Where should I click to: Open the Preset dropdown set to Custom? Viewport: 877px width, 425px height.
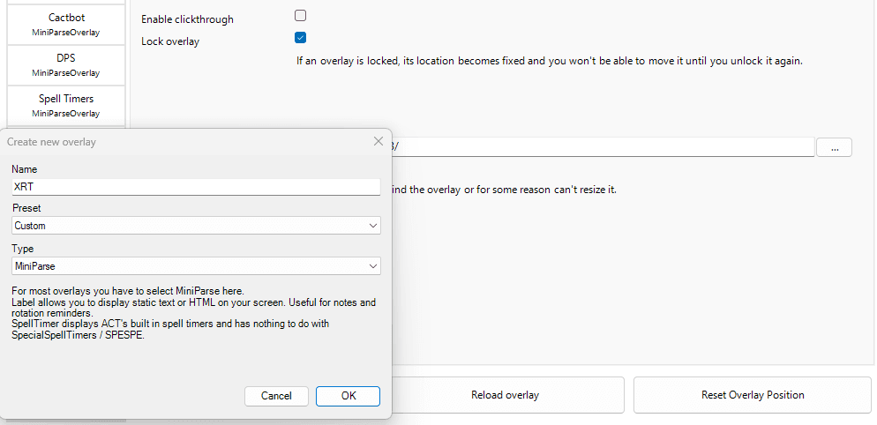point(196,226)
